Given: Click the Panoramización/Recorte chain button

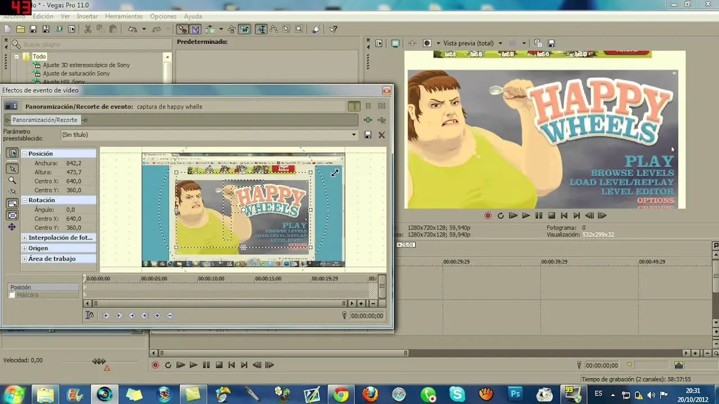Looking at the screenshot, I should (45, 120).
